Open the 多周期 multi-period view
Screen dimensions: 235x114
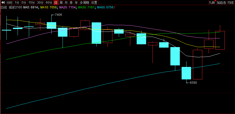(x=84, y=2)
